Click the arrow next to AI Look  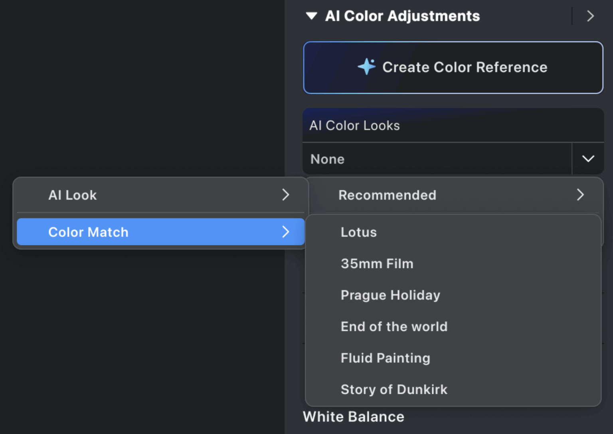tap(286, 195)
